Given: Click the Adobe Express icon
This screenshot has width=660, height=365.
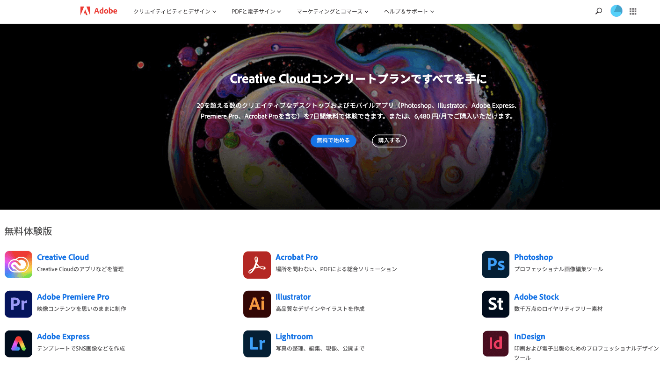Looking at the screenshot, I should pyautogui.click(x=18, y=344).
